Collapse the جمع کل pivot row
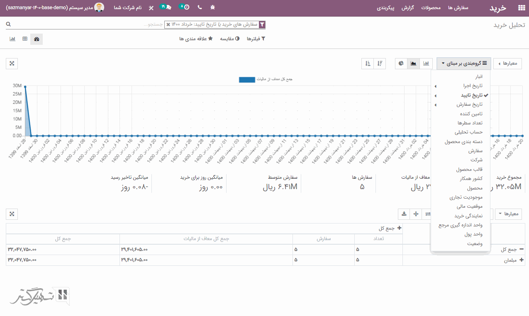The height and width of the screenshot is (316, 529). pyautogui.click(x=522, y=250)
